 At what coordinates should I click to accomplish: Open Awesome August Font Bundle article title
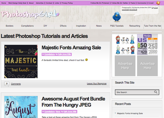[73, 102]
